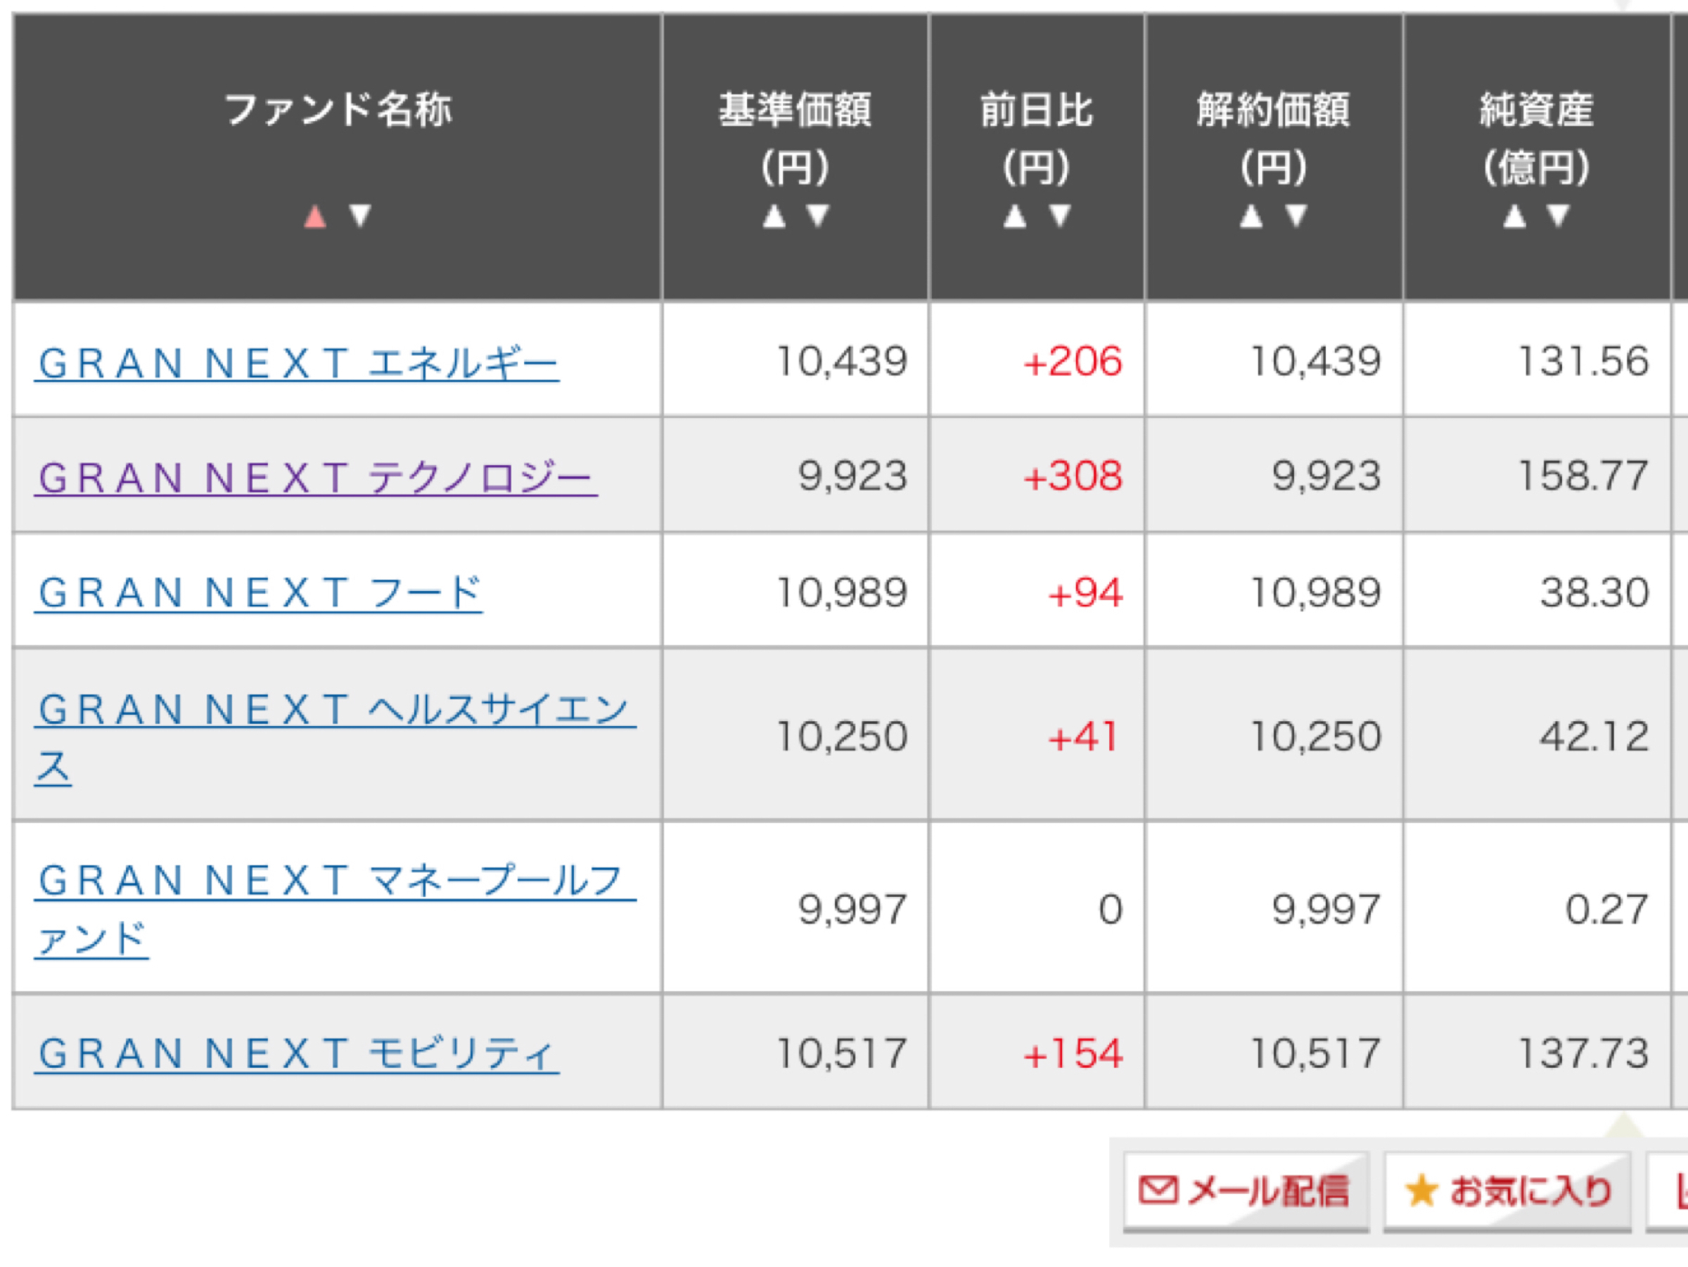Sort 純資産 column ascending
The height and width of the screenshot is (1267, 1688).
click(1515, 217)
